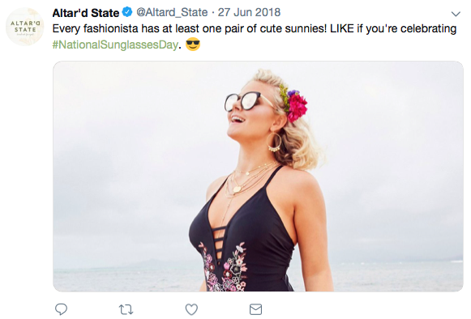
Task: Click the gold hoop earring in the photo
Action: pos(274,142)
